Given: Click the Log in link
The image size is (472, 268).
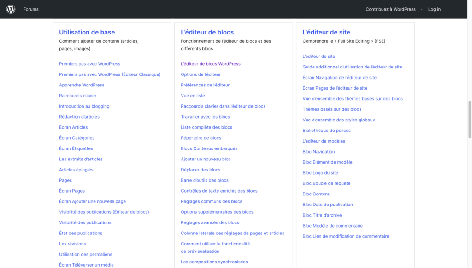Looking at the screenshot, I should click(434, 9).
